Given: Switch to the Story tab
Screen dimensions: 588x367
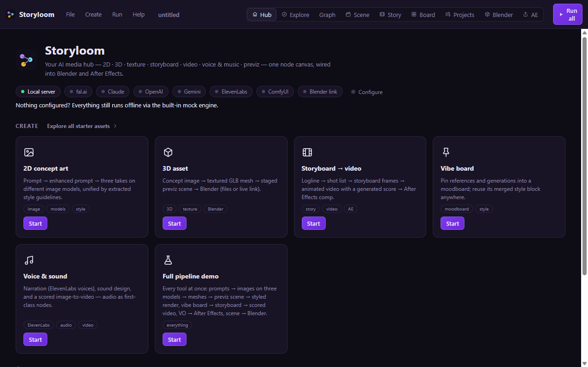Looking at the screenshot, I should point(390,15).
